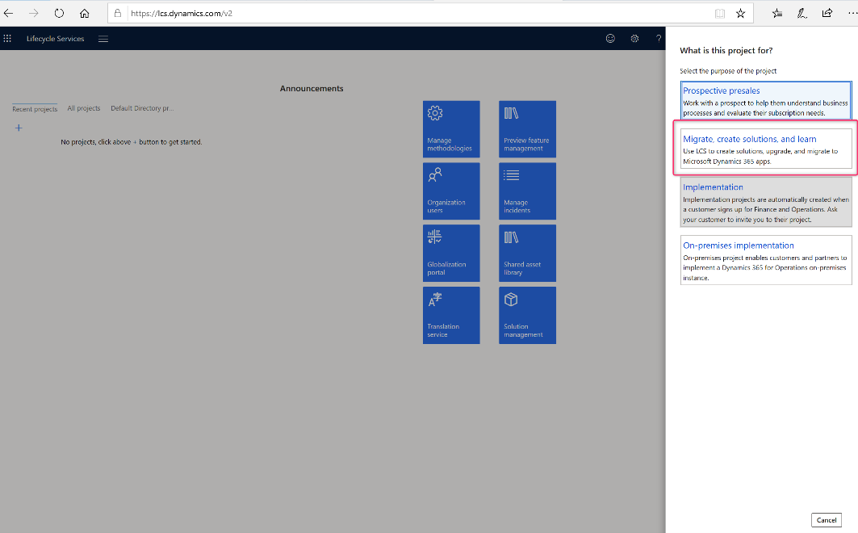The width and height of the screenshot is (858, 533).
Task: Choose the On-premises implementation option
Action: coord(765,258)
